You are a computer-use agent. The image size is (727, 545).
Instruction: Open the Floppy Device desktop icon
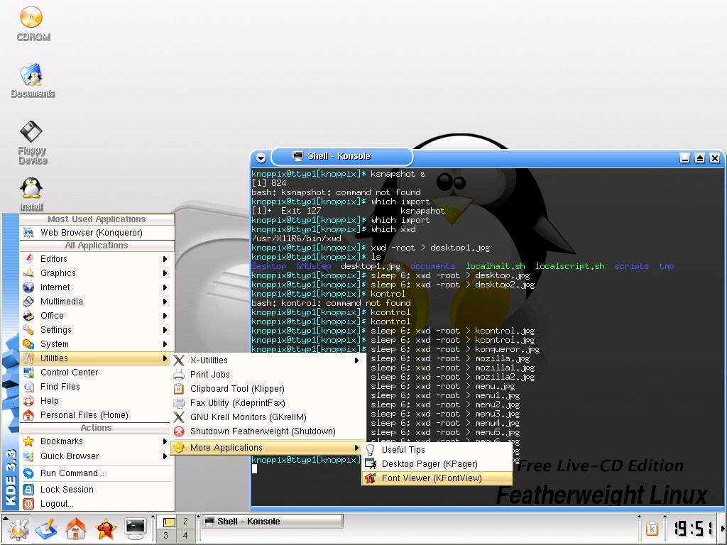tap(31, 131)
